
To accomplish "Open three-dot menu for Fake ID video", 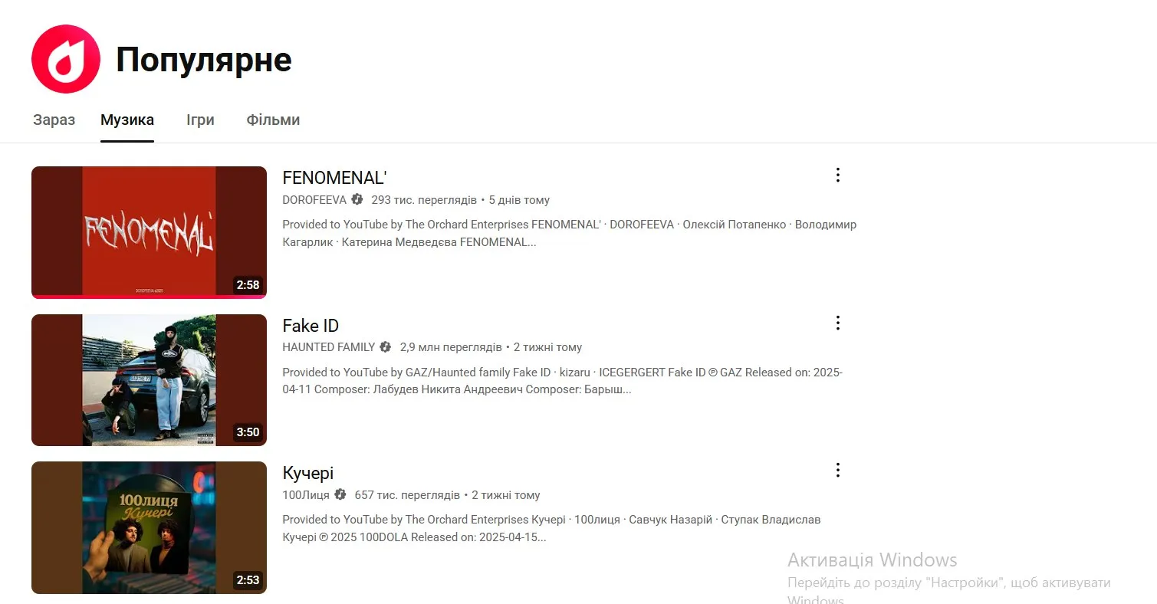I will (x=837, y=323).
